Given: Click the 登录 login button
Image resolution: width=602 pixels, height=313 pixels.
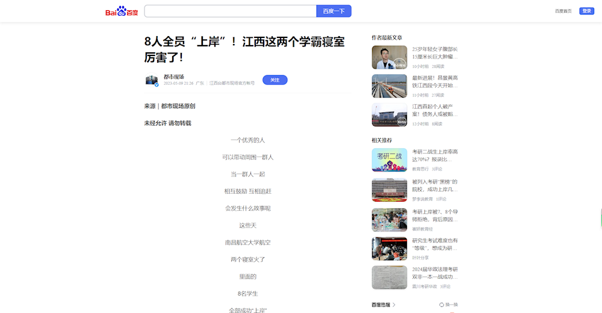Looking at the screenshot, I should click(586, 11).
